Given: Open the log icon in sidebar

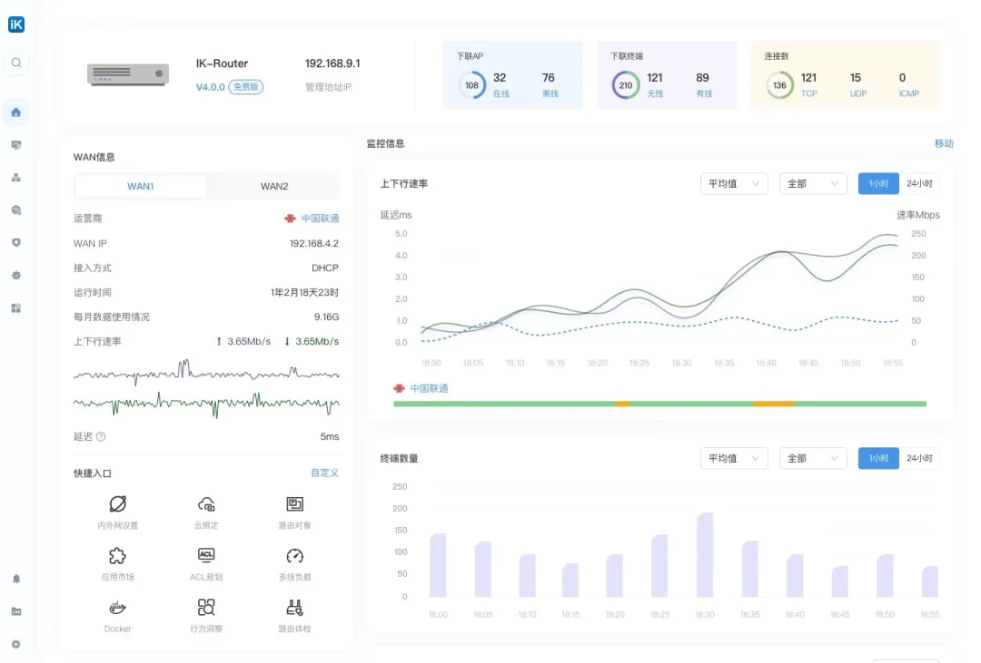Looking at the screenshot, I should 16,611.
